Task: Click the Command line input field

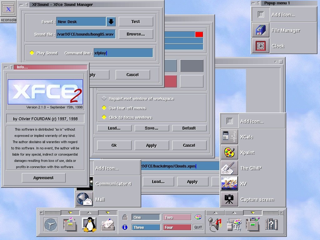Action: pos(123,53)
